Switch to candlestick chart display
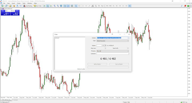This screenshot has height=103, width=192. [x=48, y=6]
